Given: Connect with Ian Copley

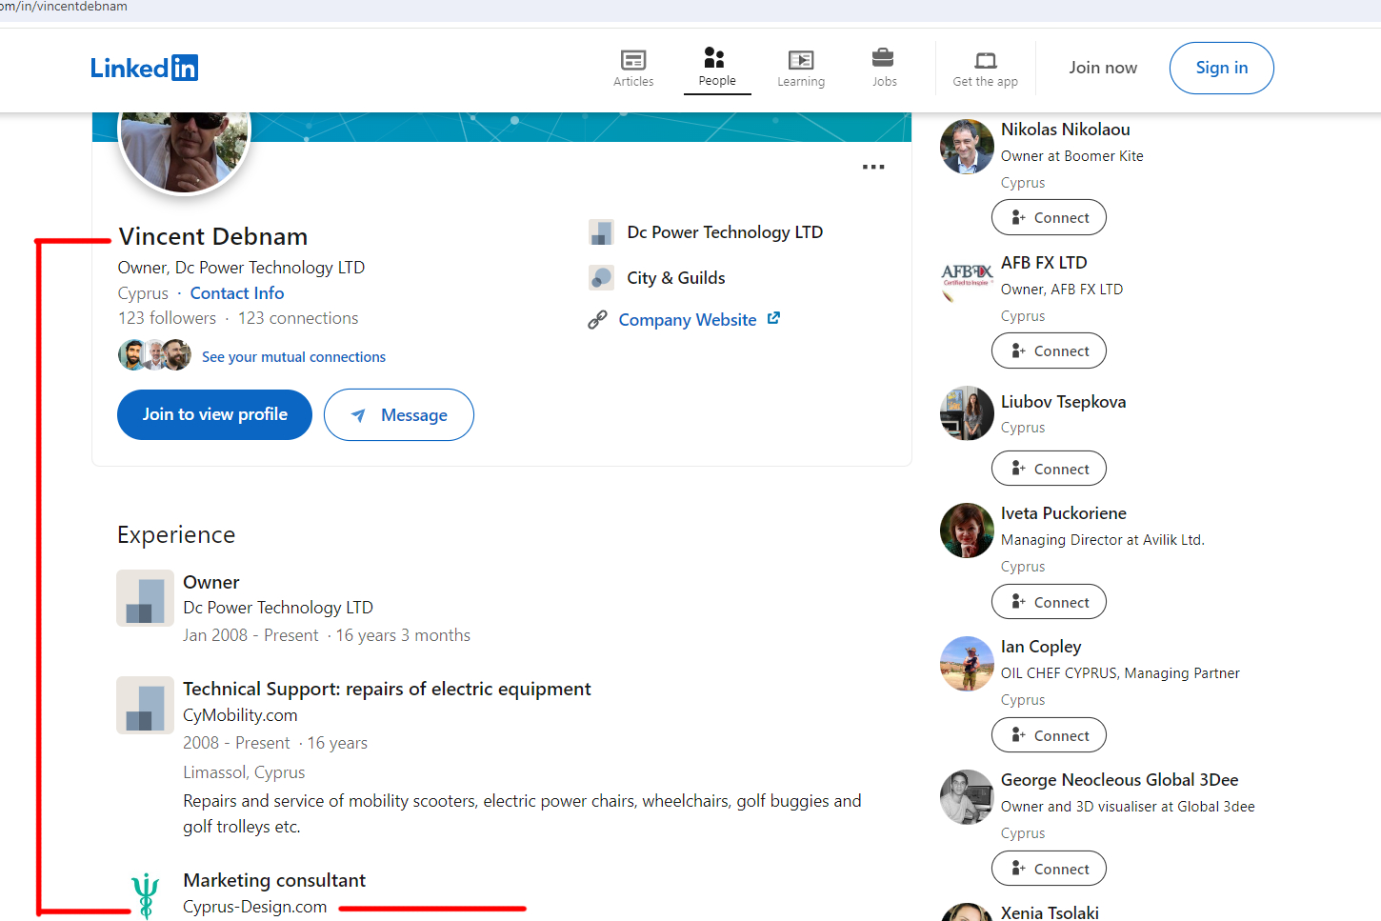Looking at the screenshot, I should (1049, 735).
